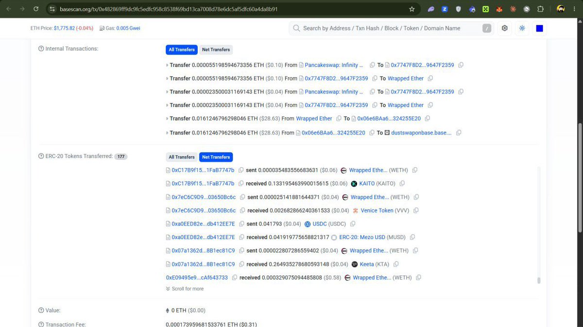
Task: Copy the 0xE09495e9...cAf643733 address
Action: pos(235,277)
